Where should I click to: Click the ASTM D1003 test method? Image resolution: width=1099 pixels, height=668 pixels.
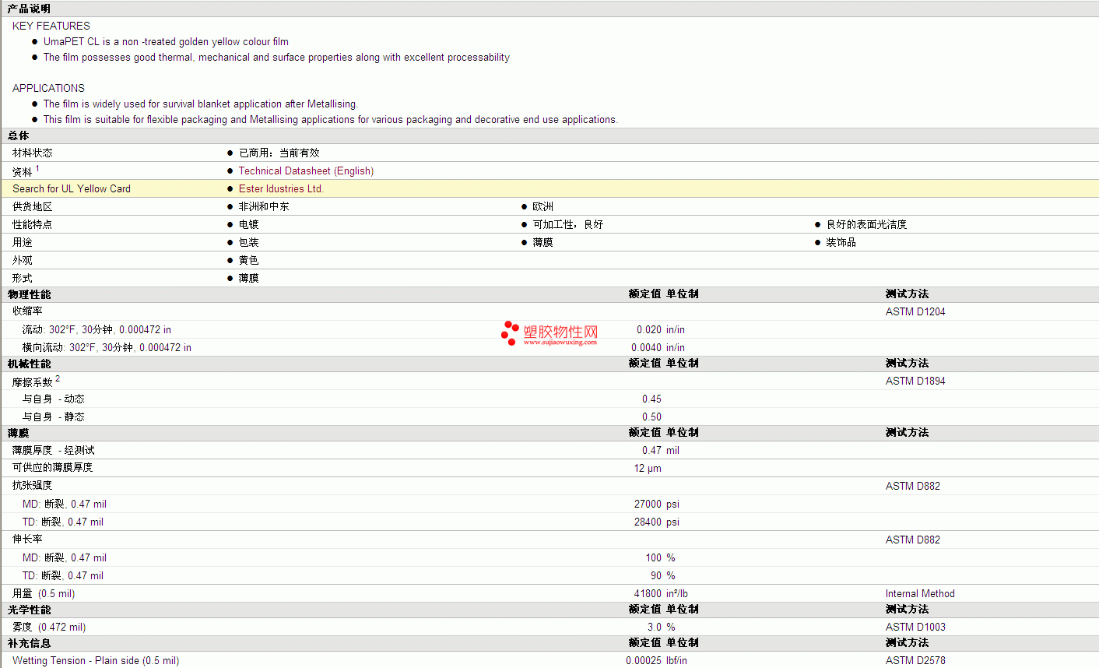(915, 627)
